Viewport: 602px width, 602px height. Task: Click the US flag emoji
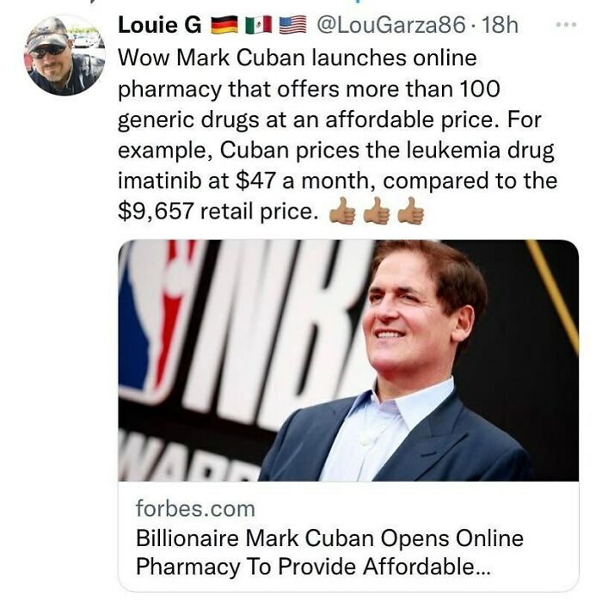tap(292, 25)
